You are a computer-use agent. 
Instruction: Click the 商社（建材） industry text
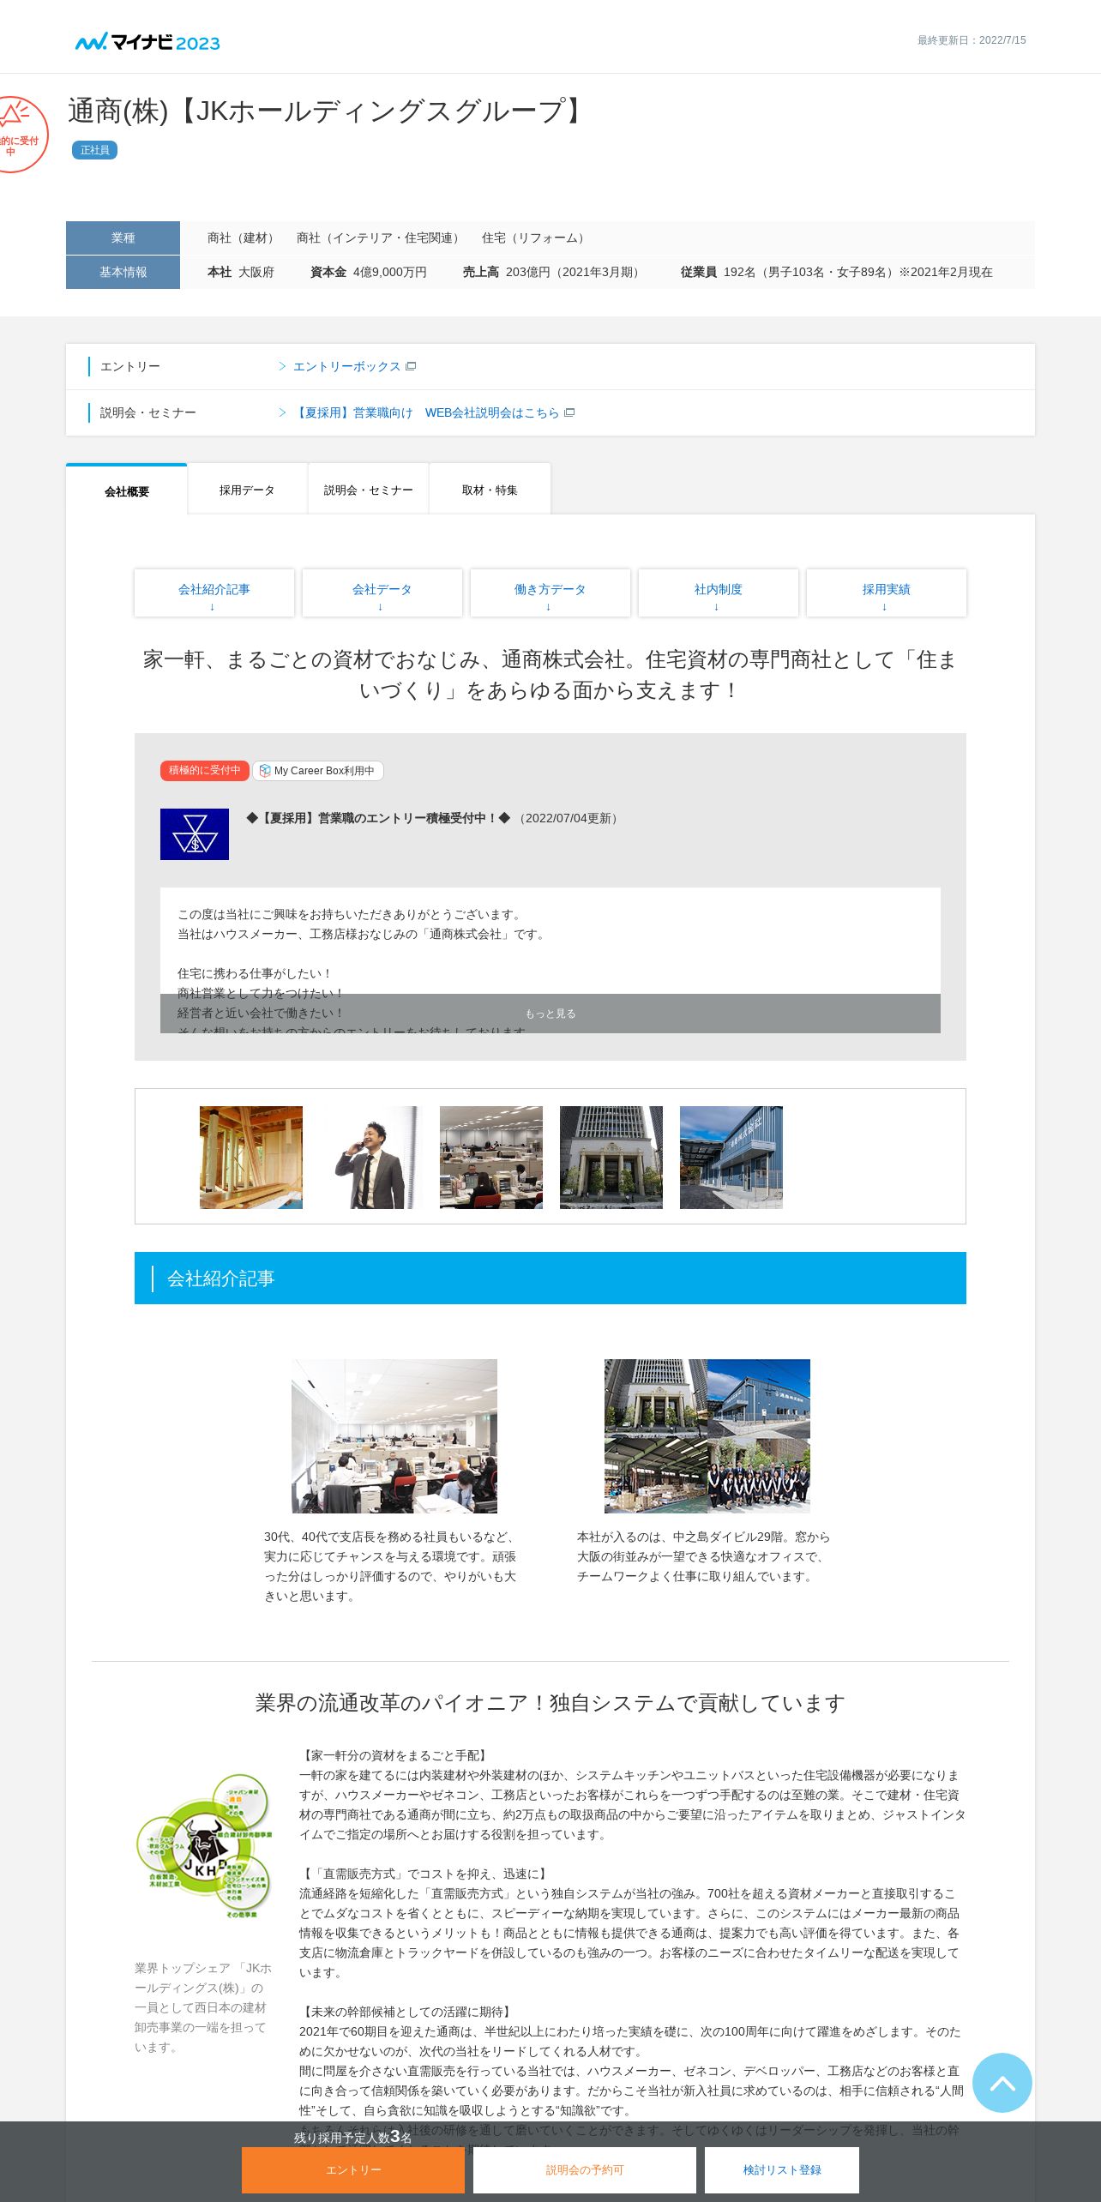[x=243, y=238]
